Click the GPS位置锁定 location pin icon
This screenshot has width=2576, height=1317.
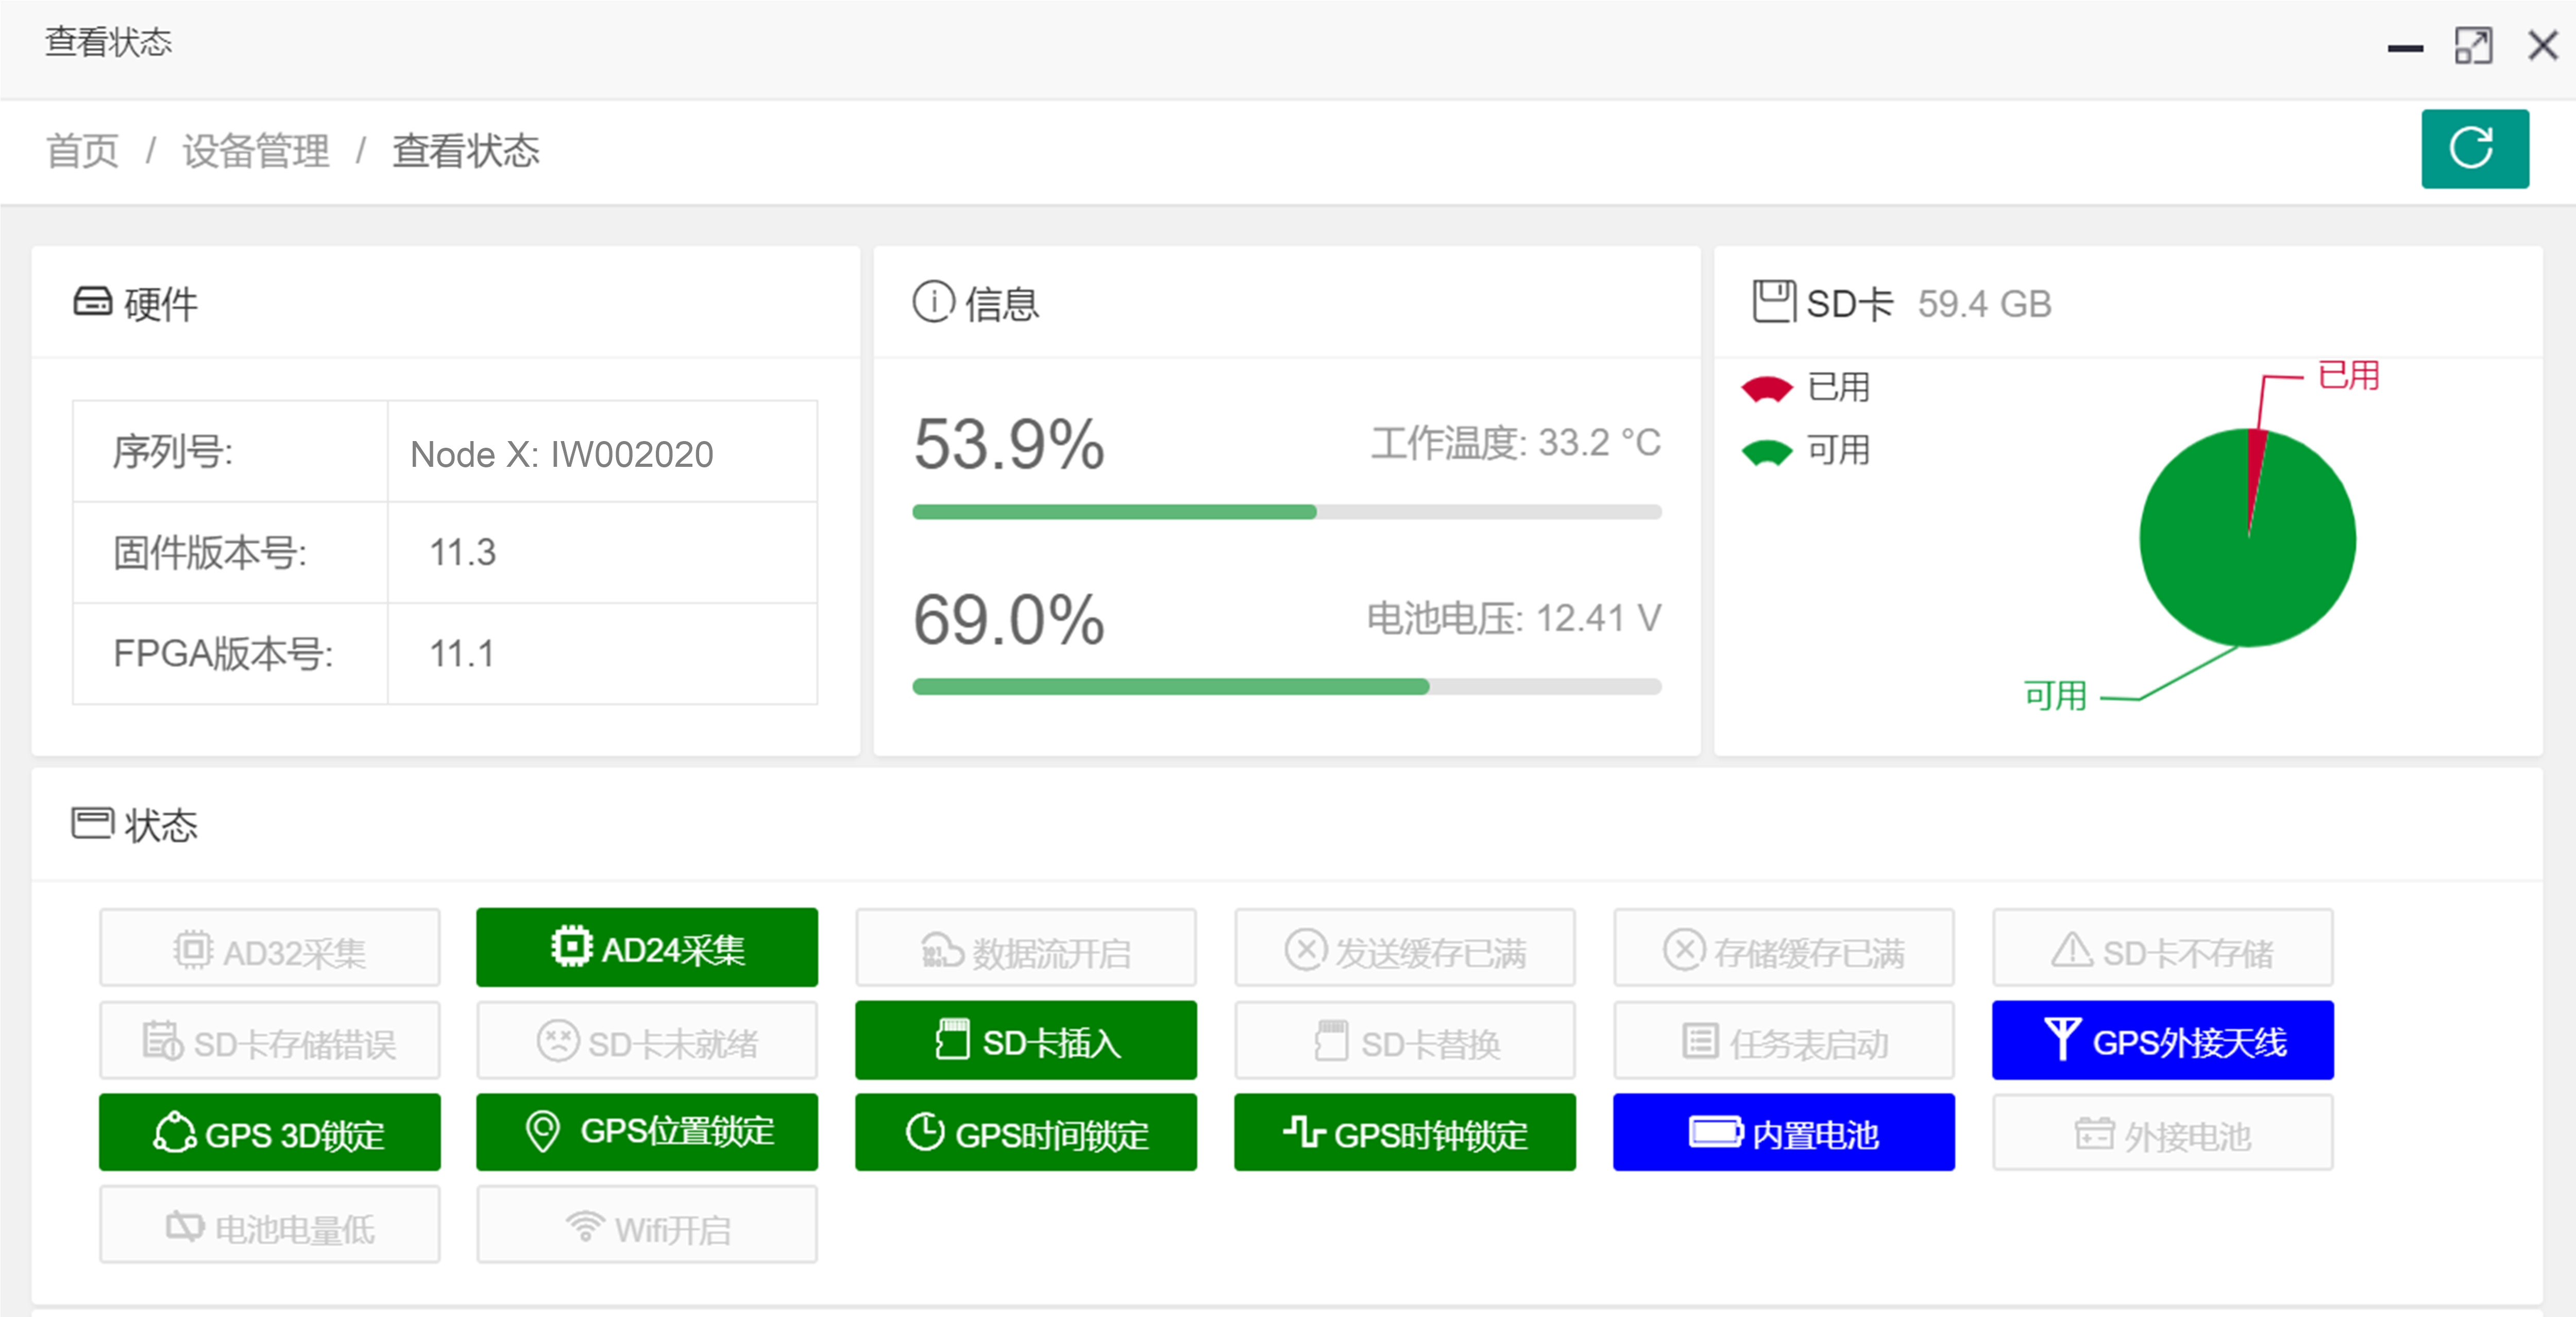tap(542, 1132)
